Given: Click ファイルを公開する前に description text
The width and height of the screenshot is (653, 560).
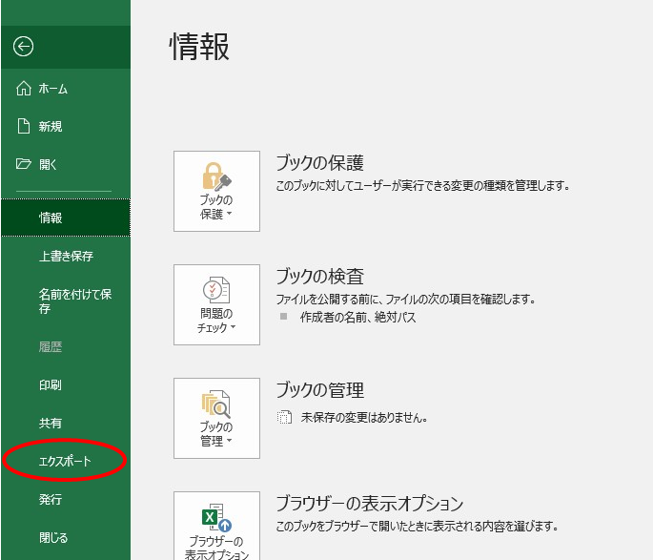Looking at the screenshot, I should point(406,300).
